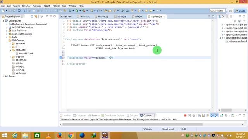Expand the WEB-INF folder
The image size is (248, 139).
[x=10, y=57]
